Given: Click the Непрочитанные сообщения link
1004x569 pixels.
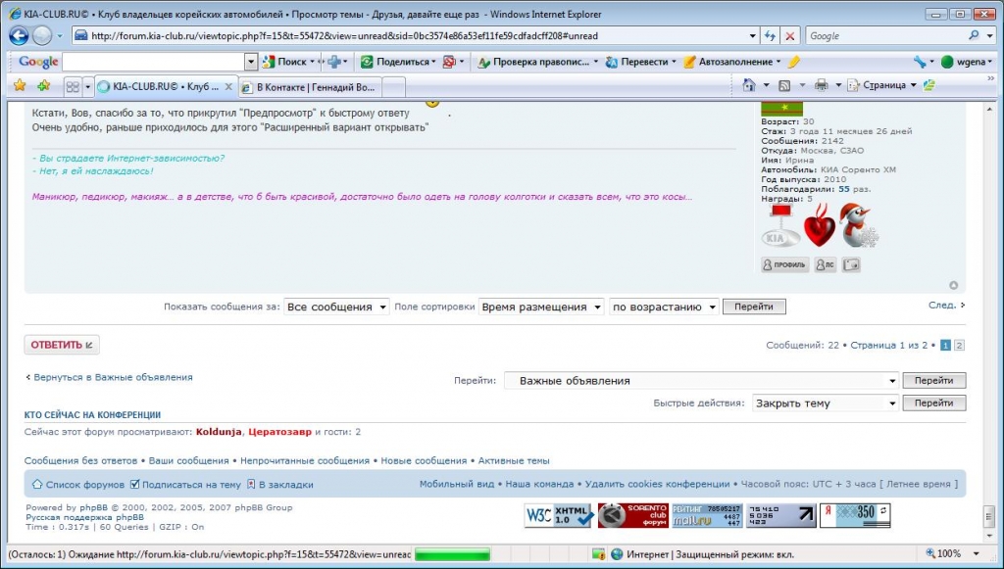Looking at the screenshot, I should 305,460.
